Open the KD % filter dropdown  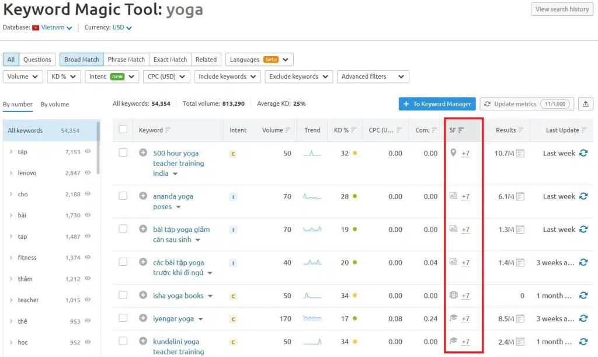click(x=64, y=77)
